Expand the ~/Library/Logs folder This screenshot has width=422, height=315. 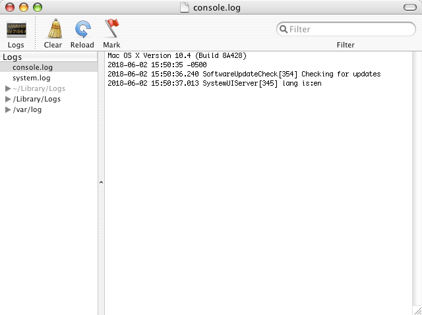[x=8, y=88]
